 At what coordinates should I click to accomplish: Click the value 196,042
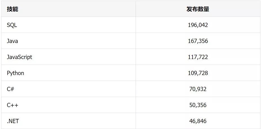tap(198, 25)
